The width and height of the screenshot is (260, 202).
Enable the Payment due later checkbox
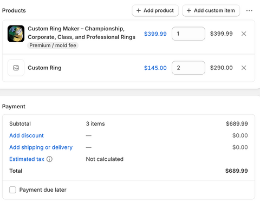pos(12,190)
